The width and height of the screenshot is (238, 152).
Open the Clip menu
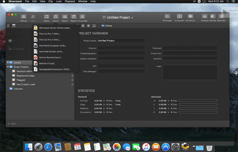click(x=50, y=1)
